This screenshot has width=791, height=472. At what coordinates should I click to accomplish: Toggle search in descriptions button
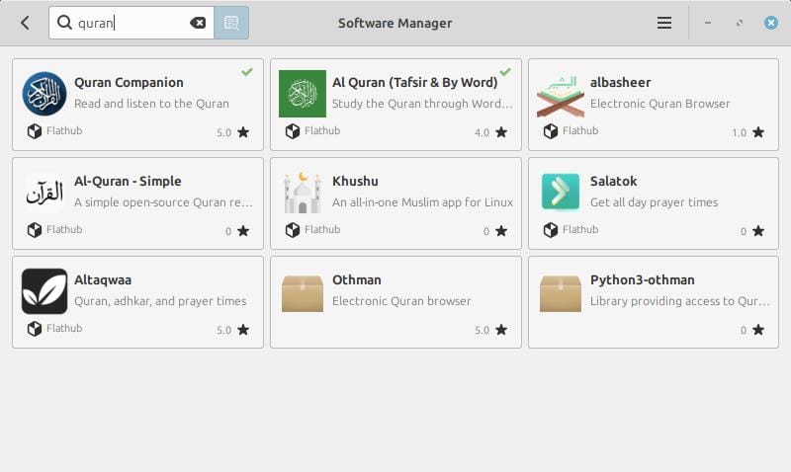tap(231, 23)
